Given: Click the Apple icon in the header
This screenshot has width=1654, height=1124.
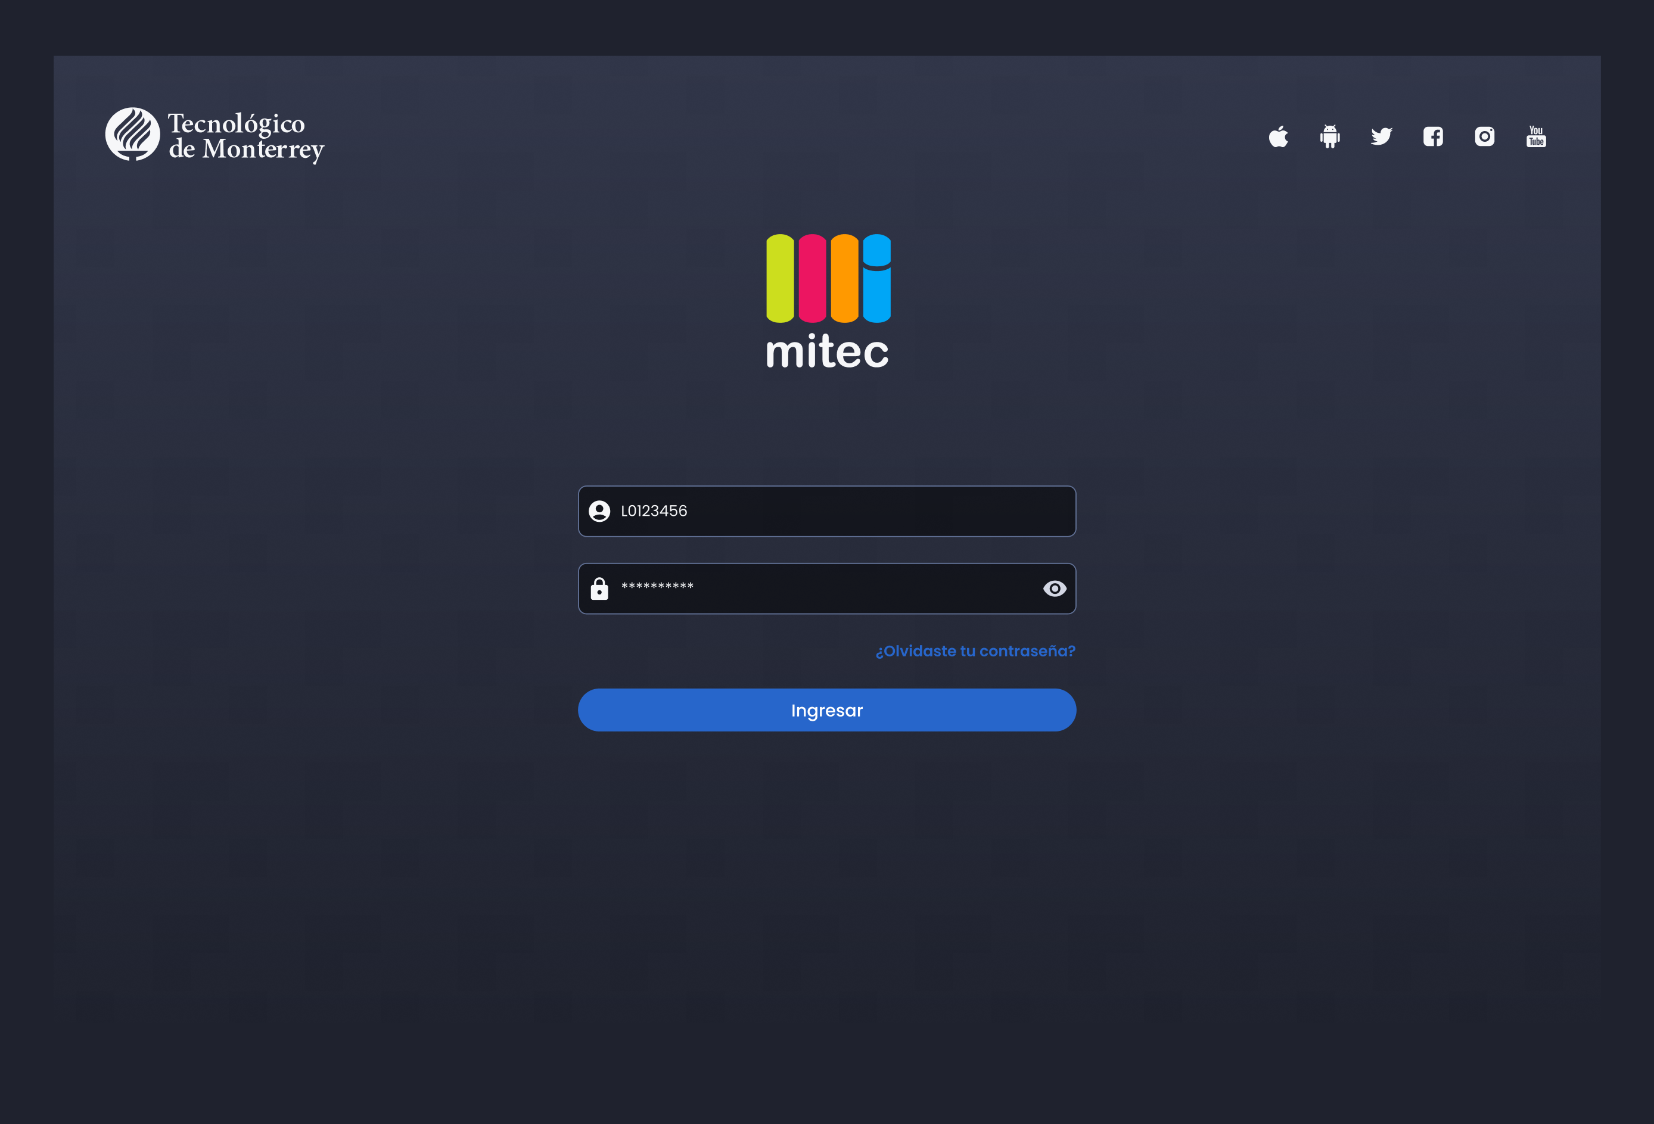Looking at the screenshot, I should pos(1277,136).
